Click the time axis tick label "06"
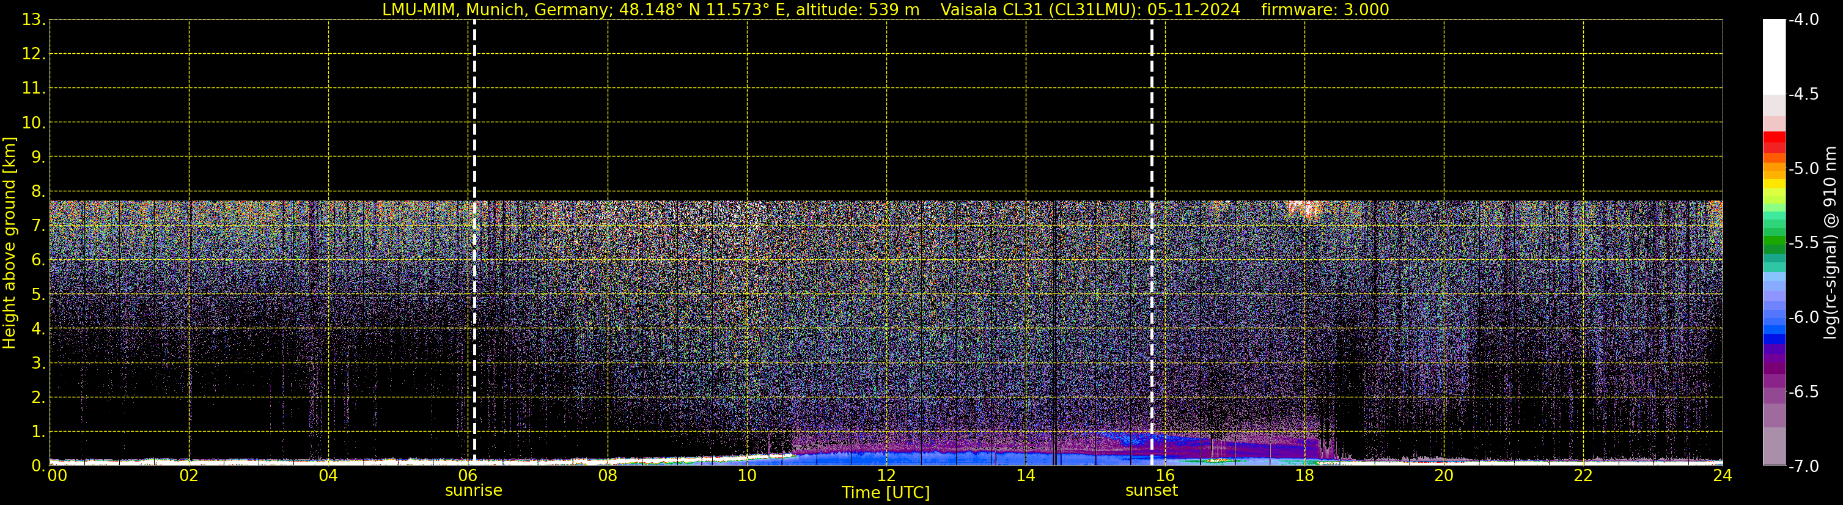 (468, 476)
